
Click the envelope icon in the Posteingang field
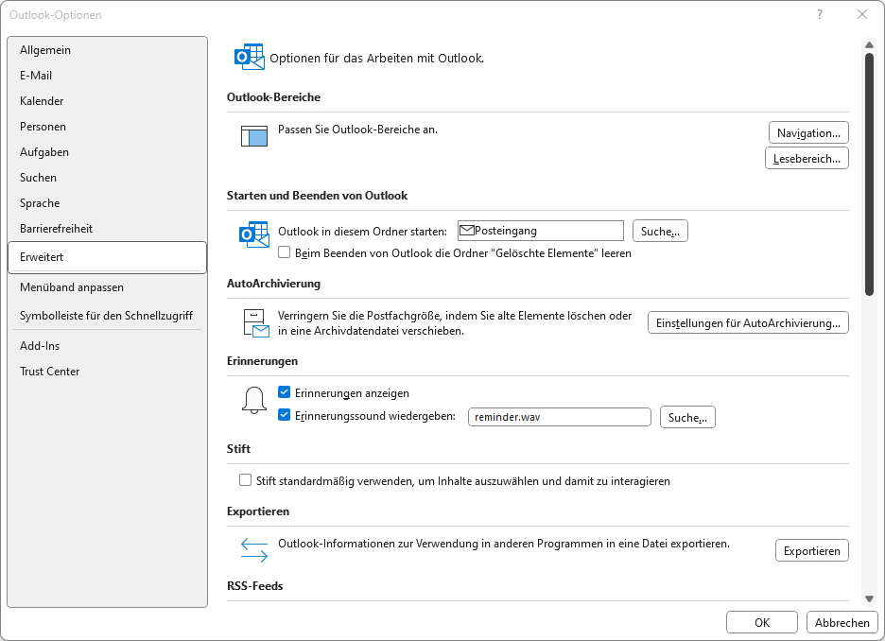467,231
